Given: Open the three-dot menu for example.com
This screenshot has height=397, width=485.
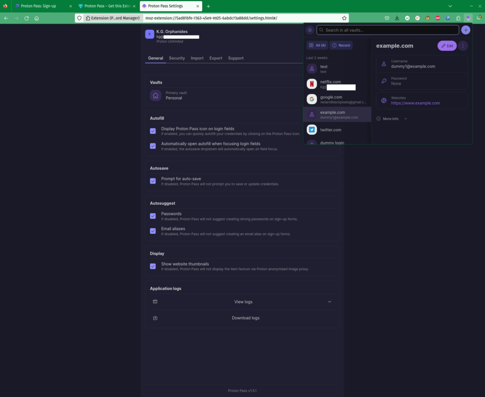Looking at the screenshot, I should tap(463, 46).
